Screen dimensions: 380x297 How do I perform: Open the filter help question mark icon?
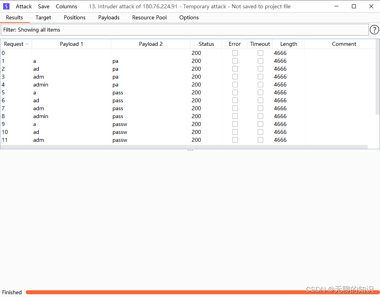point(374,30)
